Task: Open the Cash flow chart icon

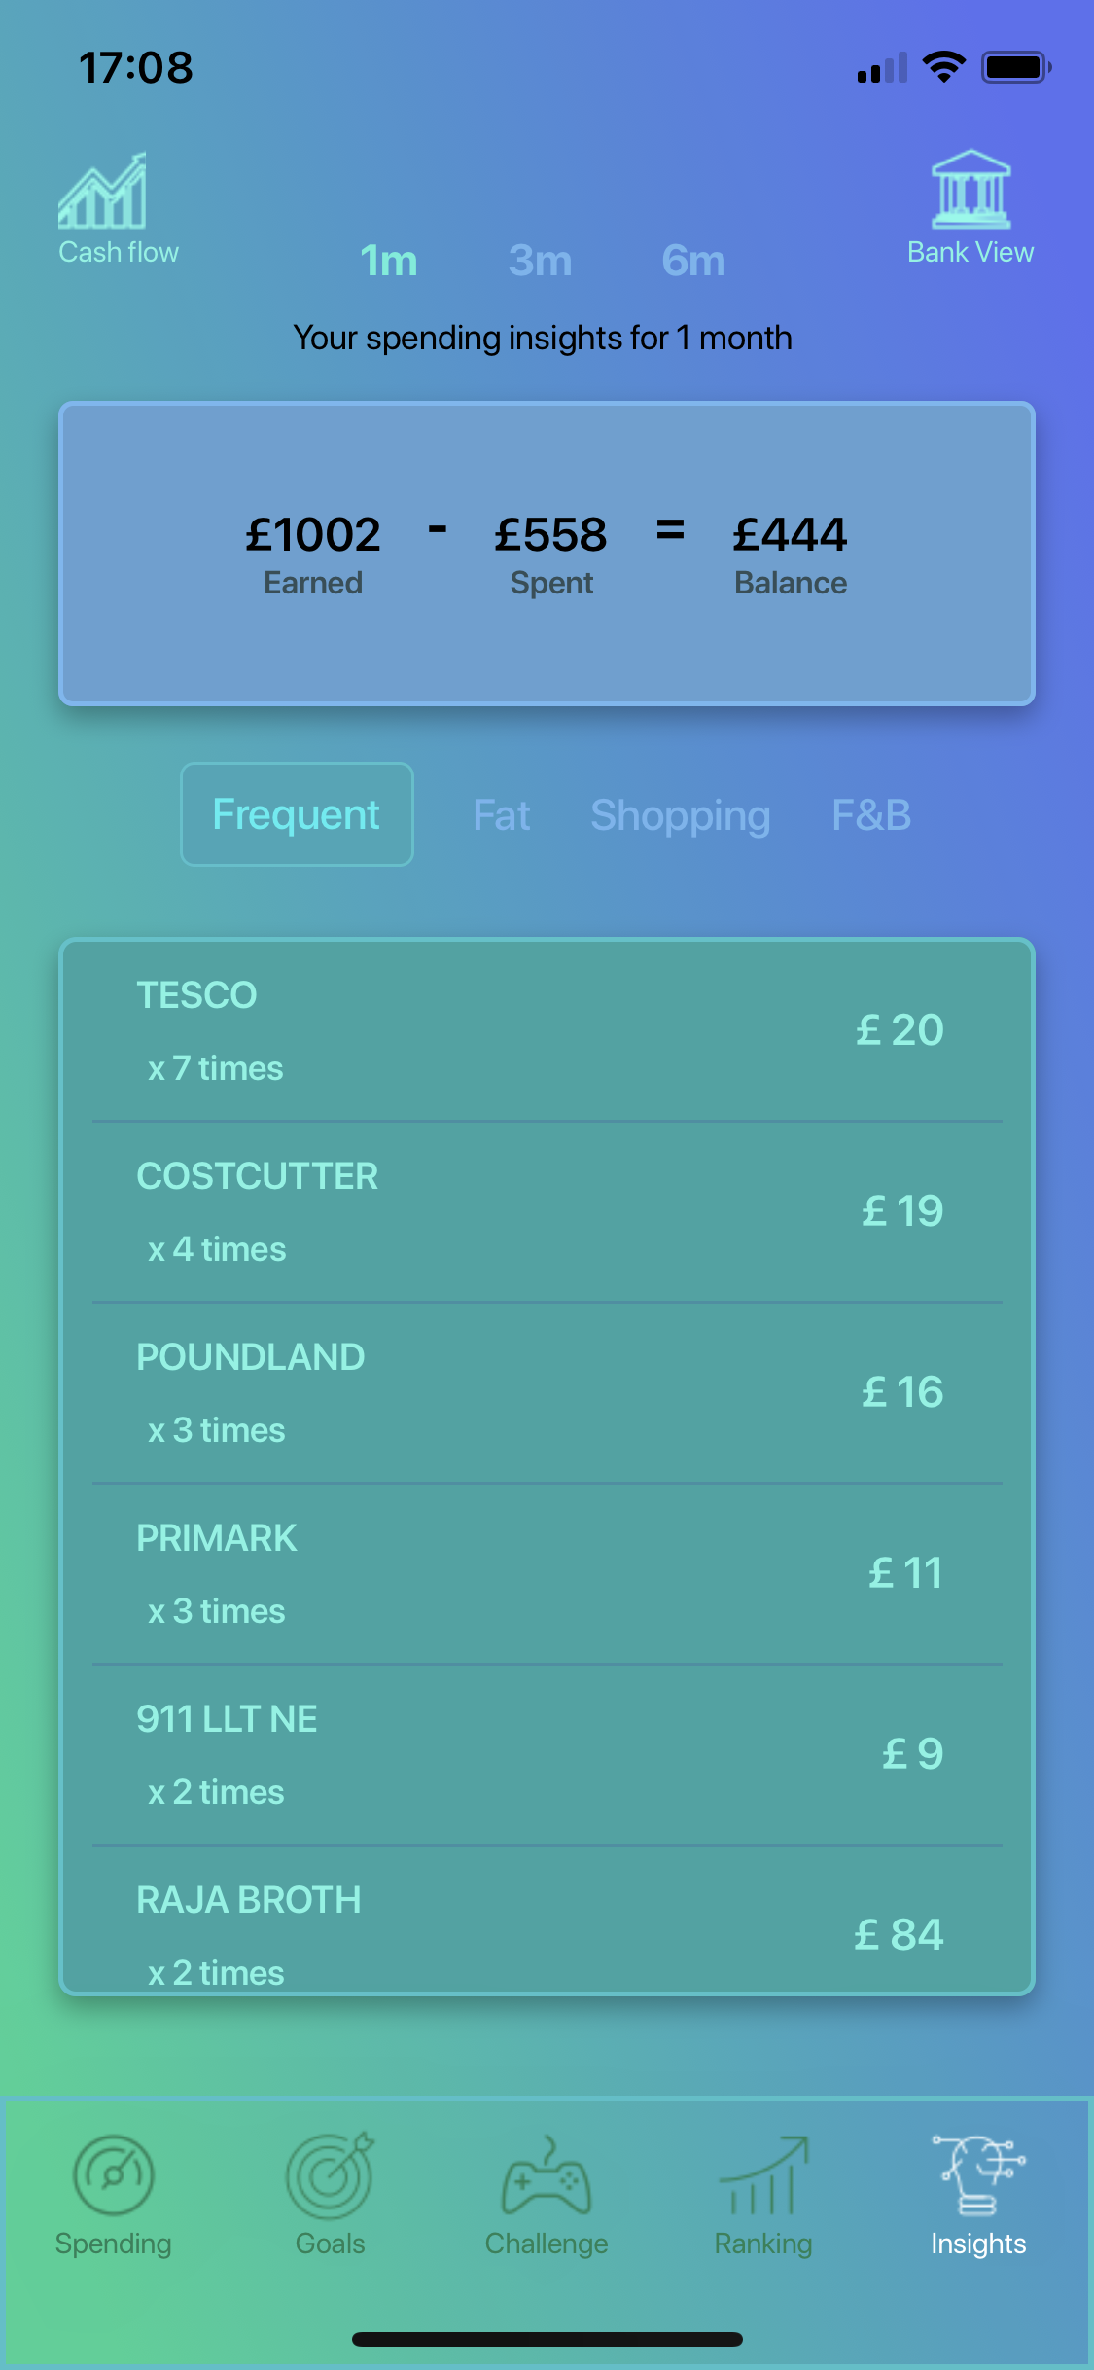Action: [103, 192]
